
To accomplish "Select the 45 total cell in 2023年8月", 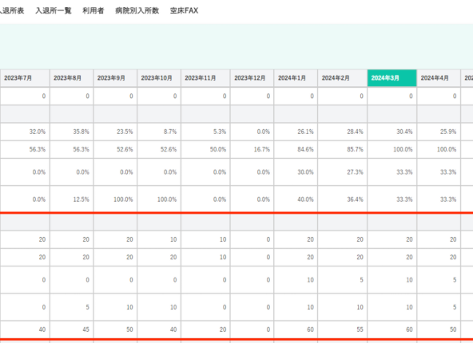I will pyautogui.click(x=71, y=329).
